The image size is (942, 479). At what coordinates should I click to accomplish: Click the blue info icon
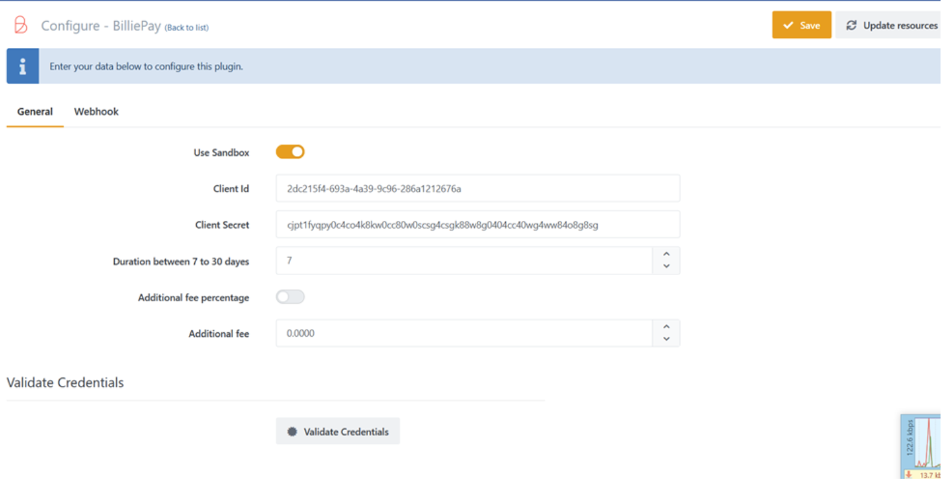click(23, 66)
